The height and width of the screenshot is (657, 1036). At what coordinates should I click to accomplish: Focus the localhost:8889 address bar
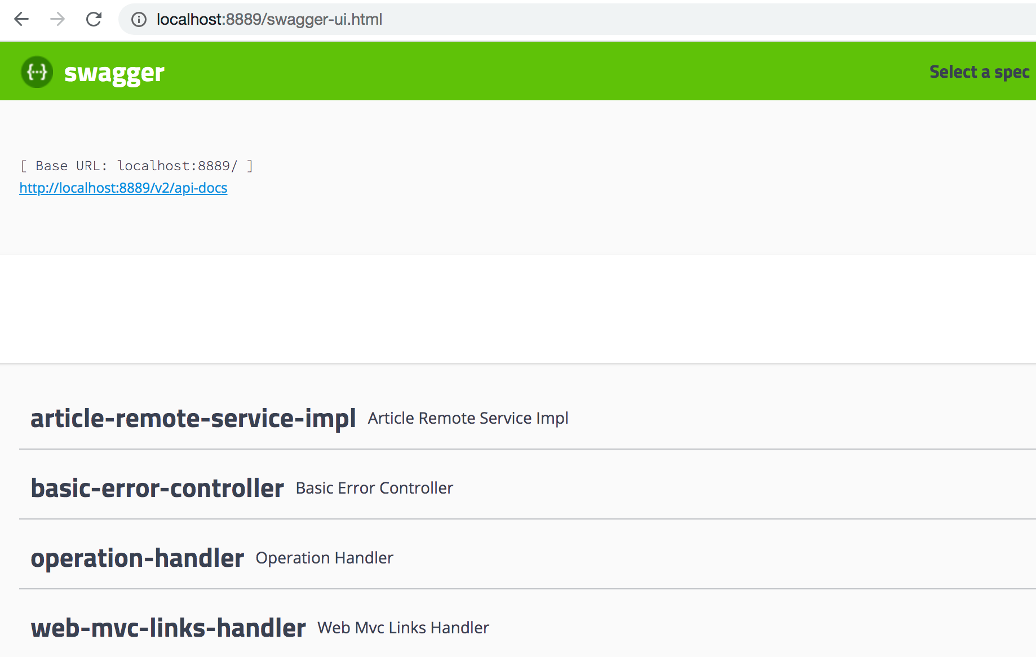coord(507,20)
